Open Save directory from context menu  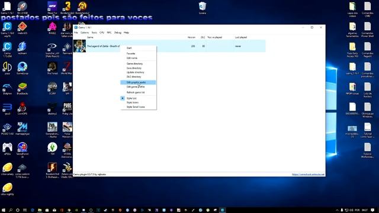coord(138,68)
